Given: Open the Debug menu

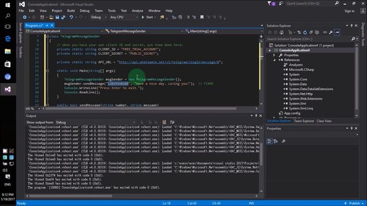Looking at the screenshot, I should [x=84, y=11].
